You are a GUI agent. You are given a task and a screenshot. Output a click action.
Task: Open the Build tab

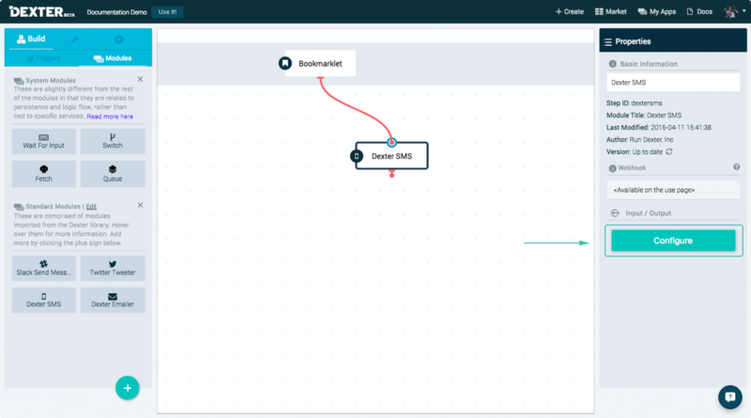(31, 39)
